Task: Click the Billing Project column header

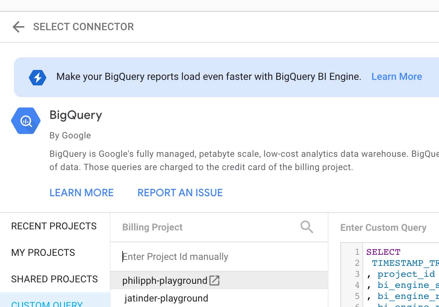Action: click(x=152, y=227)
